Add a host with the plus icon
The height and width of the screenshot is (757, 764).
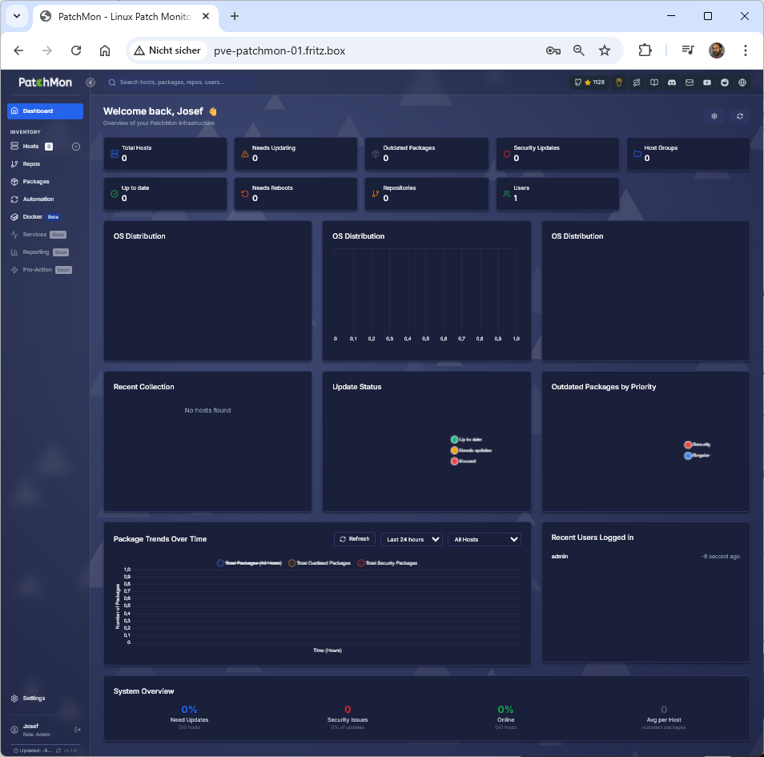click(76, 147)
